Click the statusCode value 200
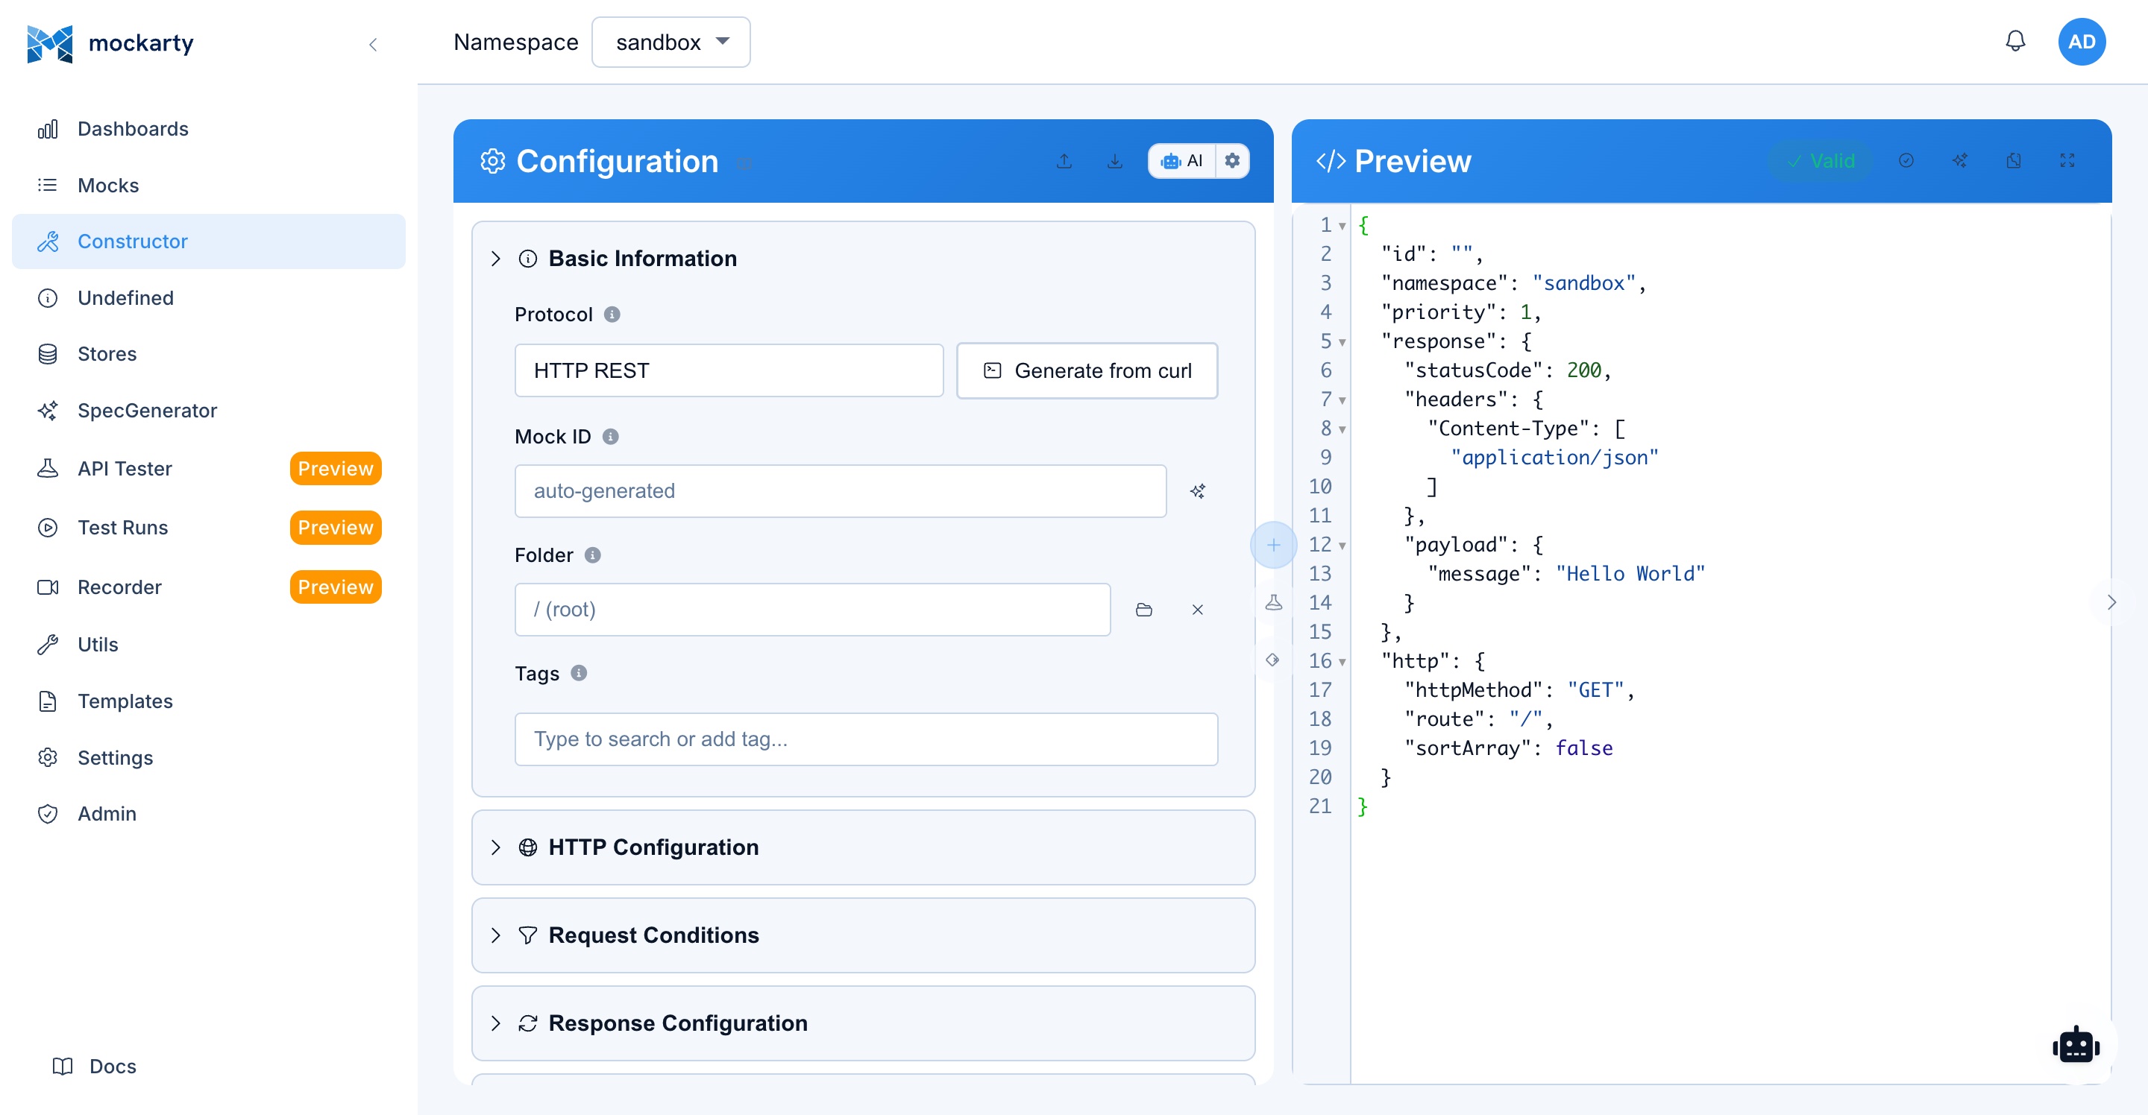This screenshot has width=2148, height=1115. pos(1583,370)
